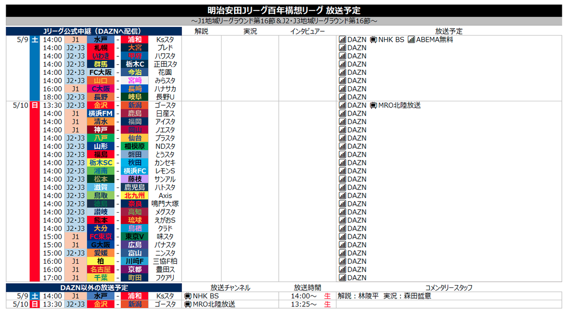Viewport: 568px width, 313px height.
Task: Click the 北九州 team cell
Action: point(135,196)
